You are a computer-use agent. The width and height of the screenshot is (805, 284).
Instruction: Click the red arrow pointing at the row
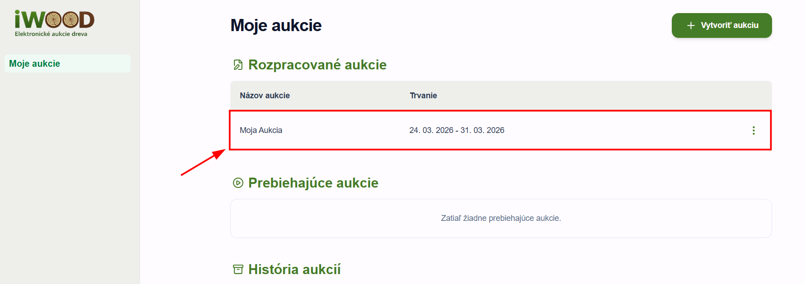coord(203,162)
